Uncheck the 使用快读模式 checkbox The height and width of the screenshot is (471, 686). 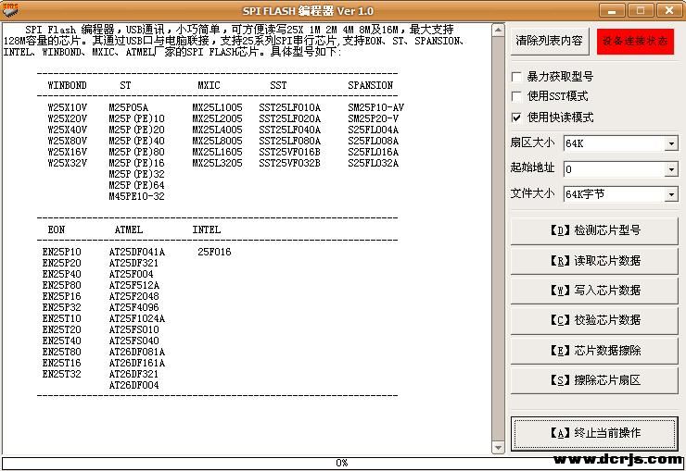coord(516,118)
